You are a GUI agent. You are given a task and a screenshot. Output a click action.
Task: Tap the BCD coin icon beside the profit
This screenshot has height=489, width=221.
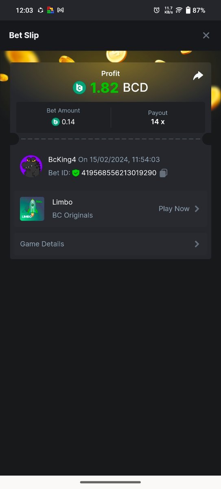(79, 88)
